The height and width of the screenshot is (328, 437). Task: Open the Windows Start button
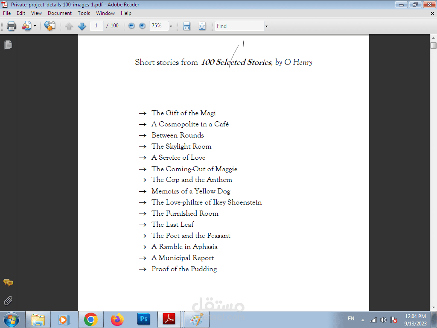point(12,319)
